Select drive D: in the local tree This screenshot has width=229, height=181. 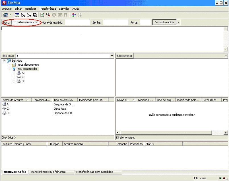[x=23, y=81]
